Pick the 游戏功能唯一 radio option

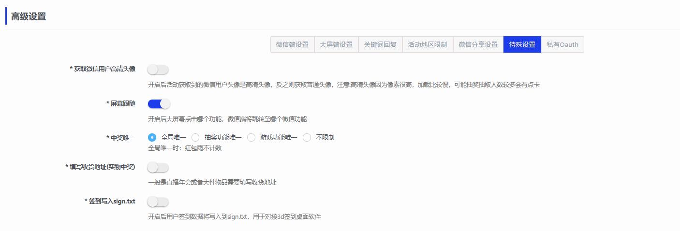pyautogui.click(x=251, y=138)
